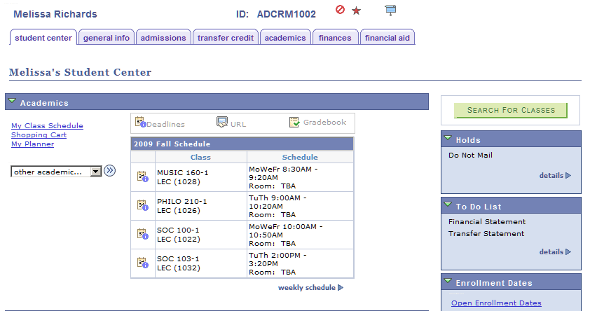Click the URL handshake icon
This screenshot has width=590, height=311.
(222, 122)
